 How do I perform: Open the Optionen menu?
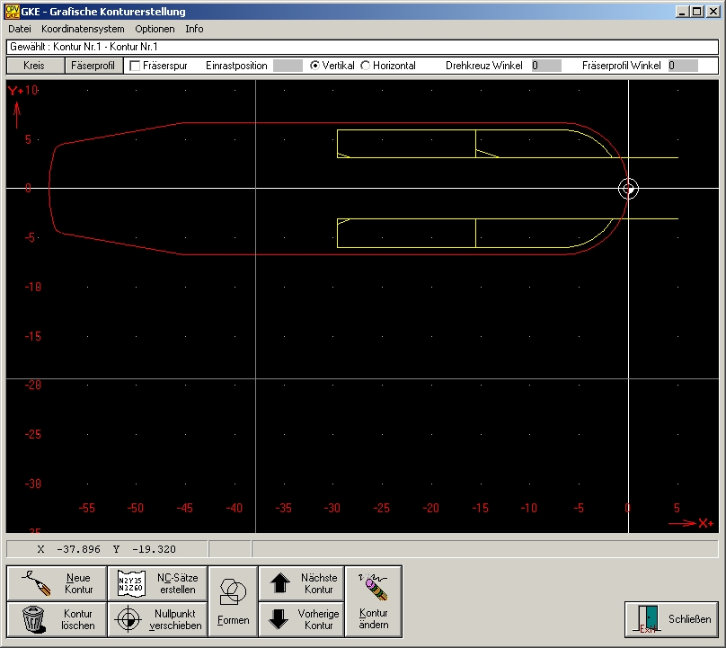click(x=155, y=29)
